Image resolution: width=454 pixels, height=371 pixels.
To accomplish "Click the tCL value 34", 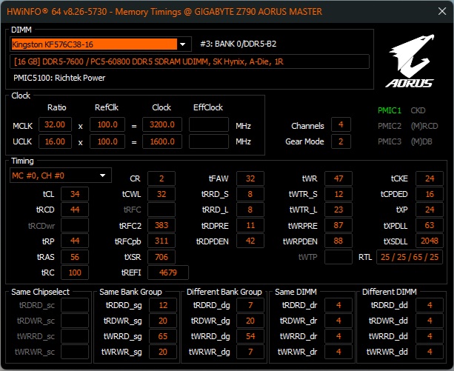I will (75, 194).
